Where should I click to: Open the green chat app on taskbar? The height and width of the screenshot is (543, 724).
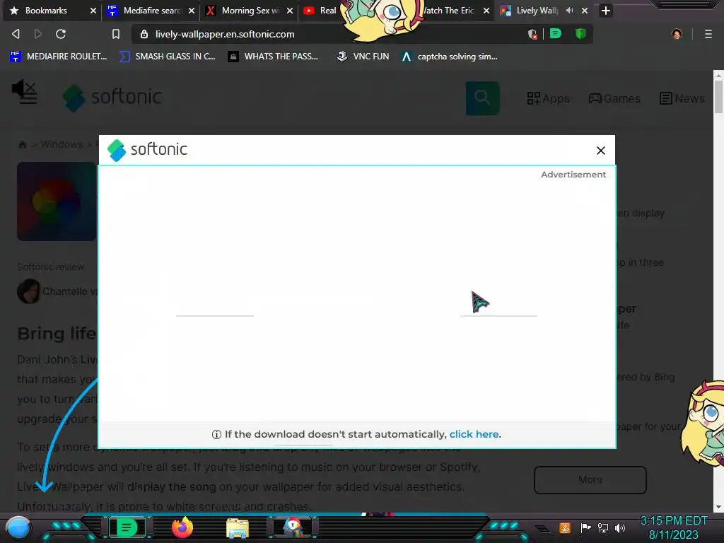point(127,527)
